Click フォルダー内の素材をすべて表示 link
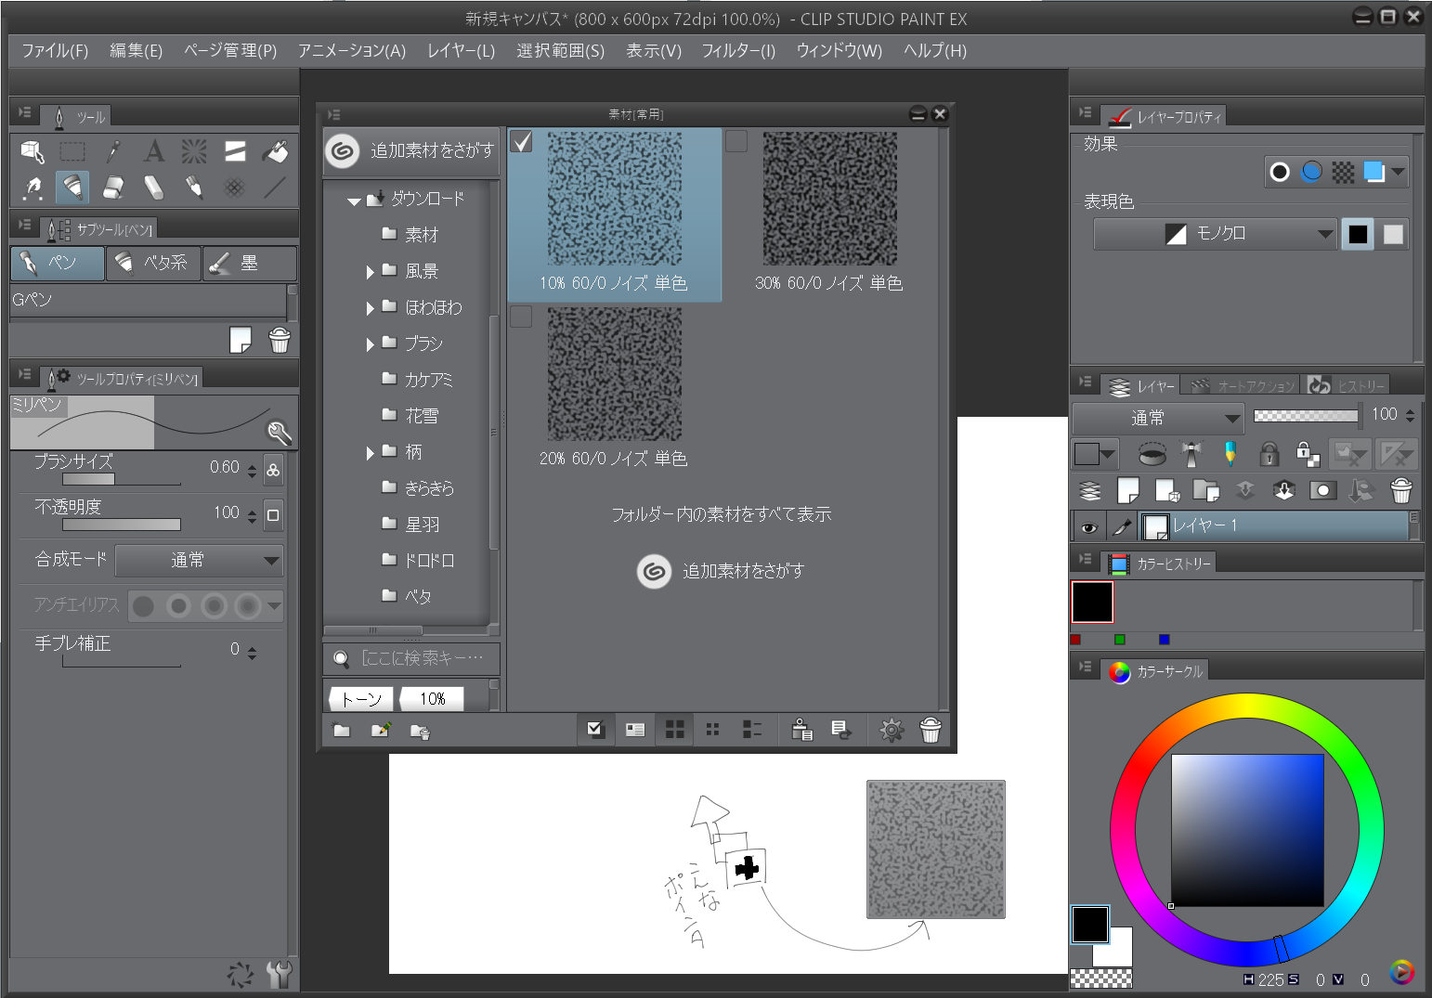This screenshot has width=1432, height=998. click(721, 514)
